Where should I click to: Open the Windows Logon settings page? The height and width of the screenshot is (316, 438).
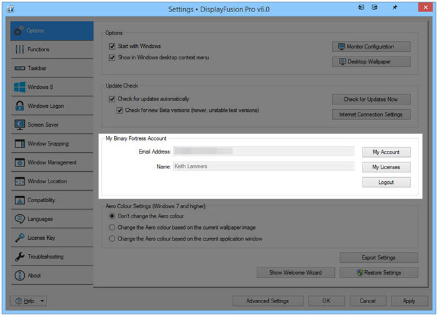coord(52,106)
